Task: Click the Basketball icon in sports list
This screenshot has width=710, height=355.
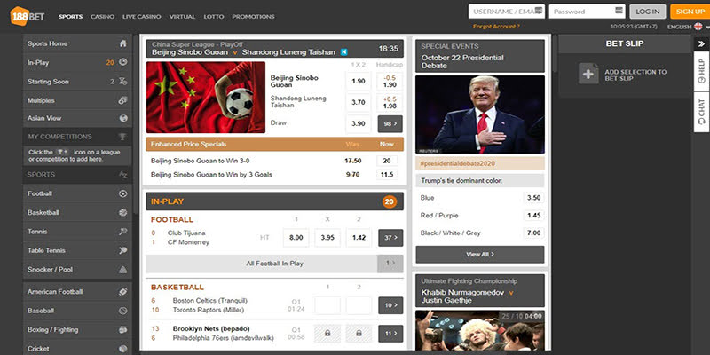Action: pyautogui.click(x=122, y=213)
